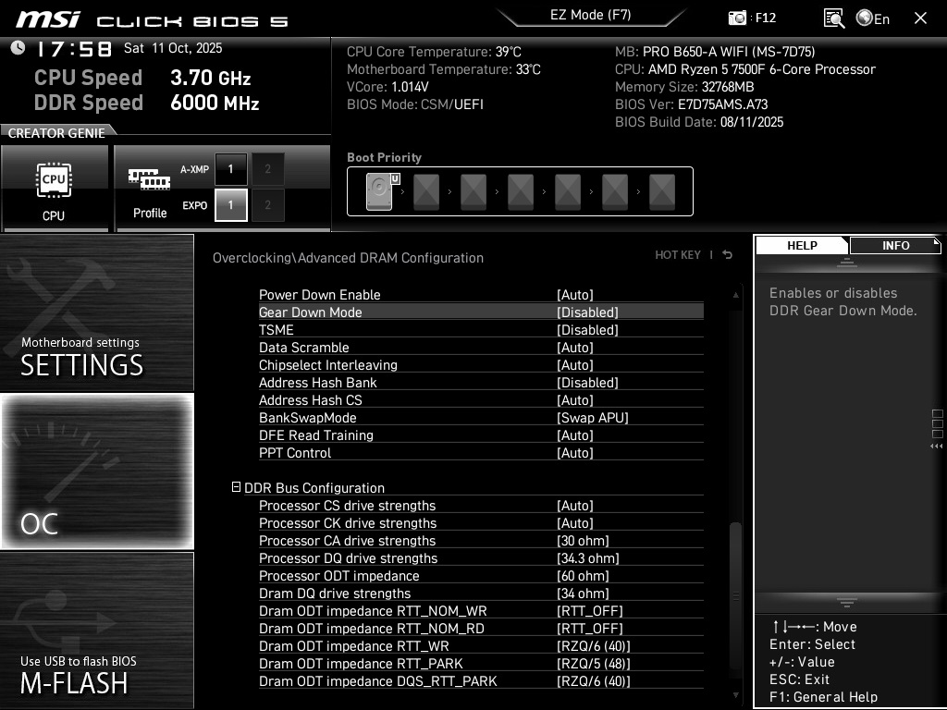The height and width of the screenshot is (710, 947).
Task: Open language selection globe icon
Action: coord(865,18)
